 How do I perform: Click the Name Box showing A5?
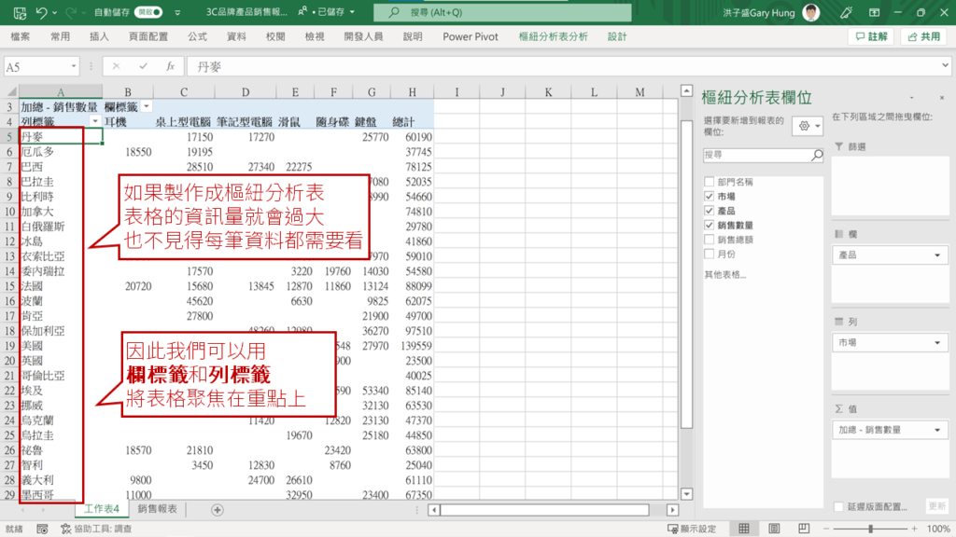pos(35,66)
